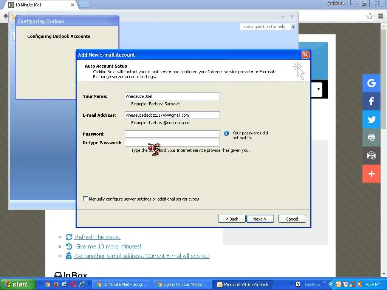Expand the Desktop toolbar chevron in taskbar
387x290 pixels.
(x=325, y=282)
